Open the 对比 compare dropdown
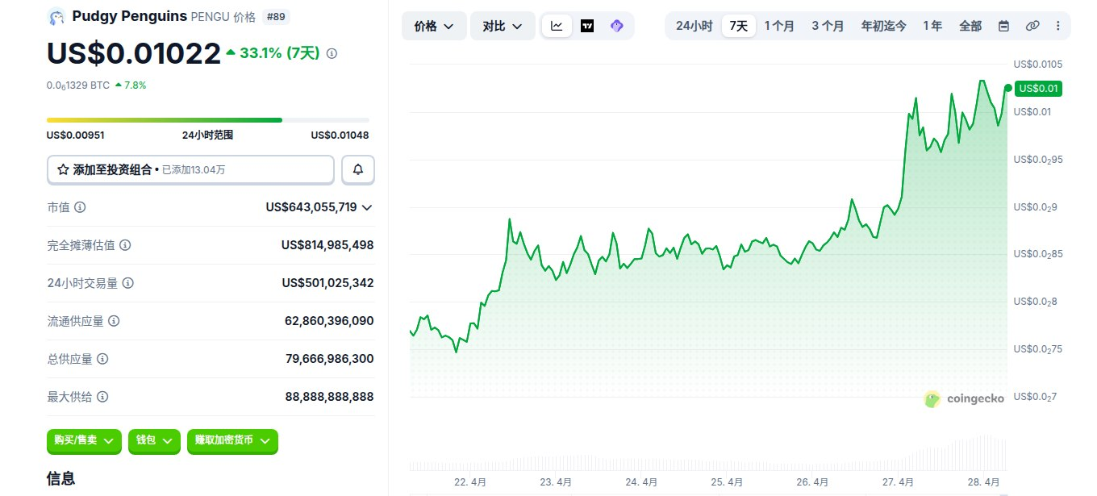Viewport: 1097px width, 496px height. pos(503,26)
